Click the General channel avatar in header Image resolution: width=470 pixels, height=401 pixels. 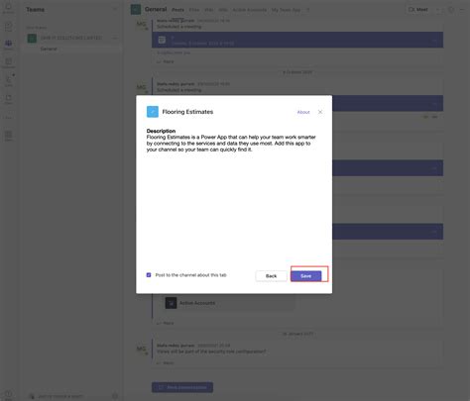coord(136,10)
